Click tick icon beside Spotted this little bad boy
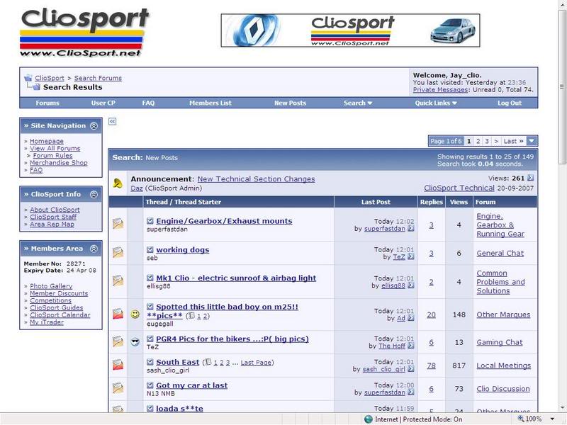Viewport: 567px width, 425px height. click(x=150, y=307)
